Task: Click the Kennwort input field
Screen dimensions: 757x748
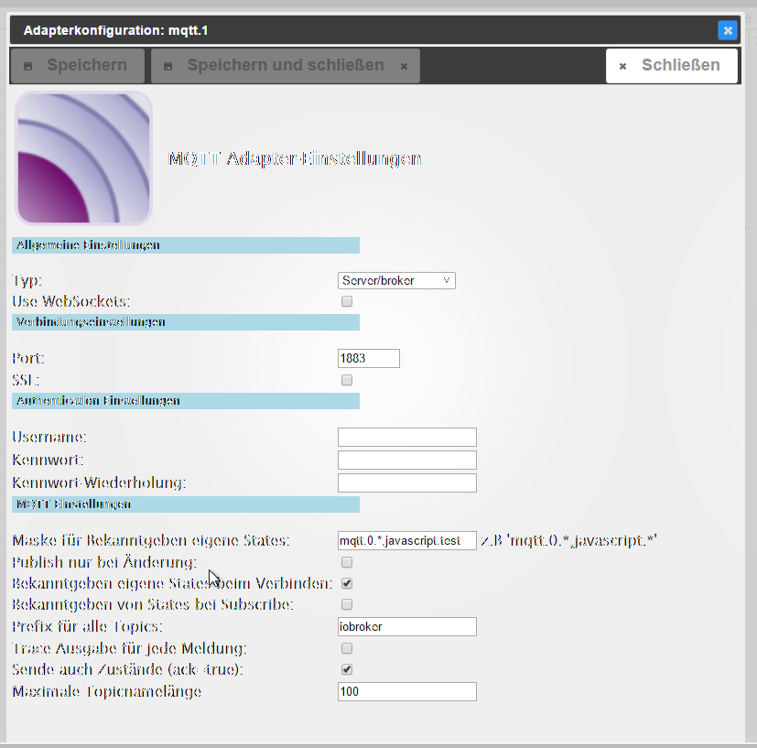Action: 407,460
